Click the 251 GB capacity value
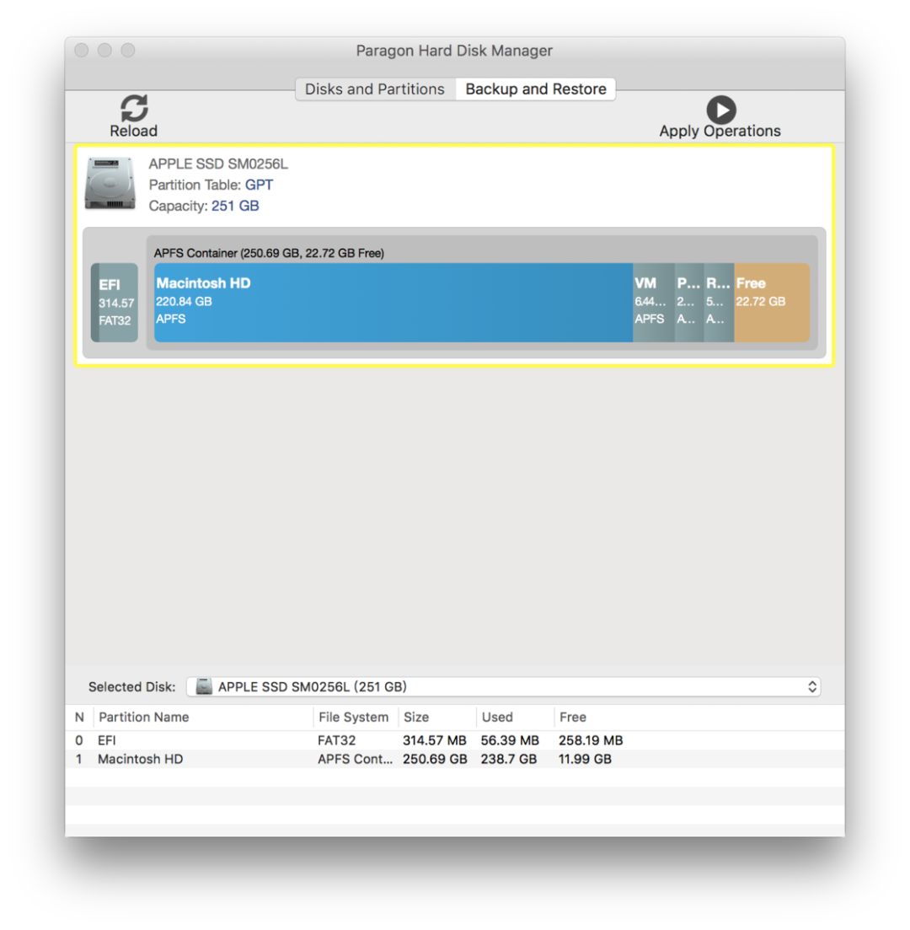This screenshot has width=910, height=930. 235,206
